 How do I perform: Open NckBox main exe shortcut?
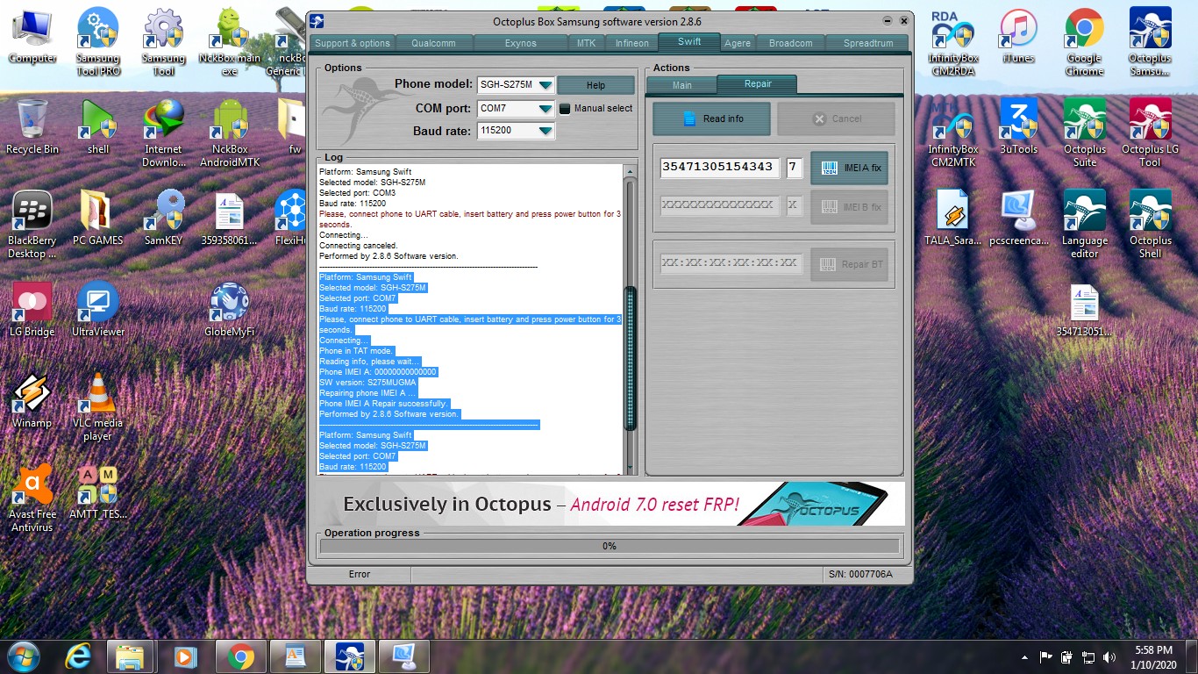[x=229, y=42]
